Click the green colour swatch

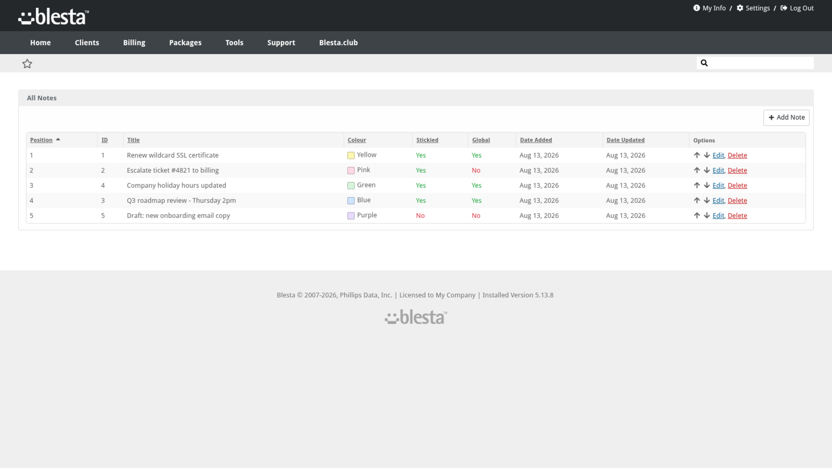pos(351,186)
